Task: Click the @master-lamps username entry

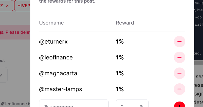Action: [61, 89]
